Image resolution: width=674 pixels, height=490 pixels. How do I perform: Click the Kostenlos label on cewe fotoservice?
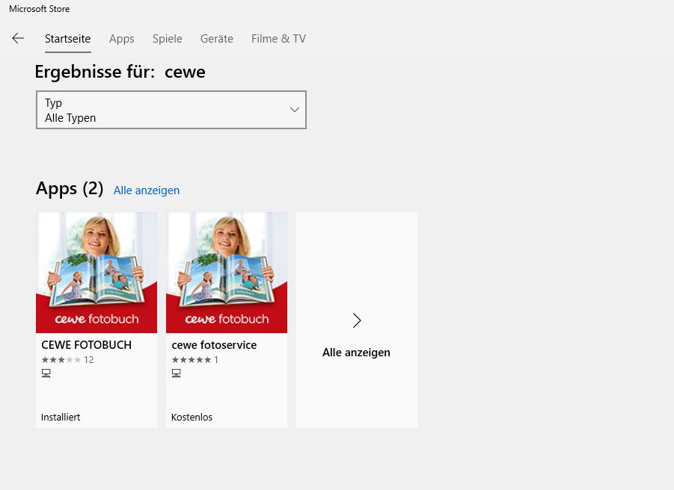tap(192, 417)
